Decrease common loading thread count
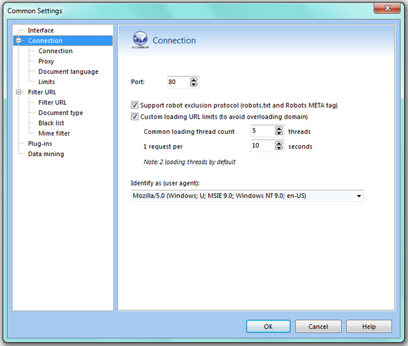Screen dimensions: 408x346 click(x=279, y=133)
